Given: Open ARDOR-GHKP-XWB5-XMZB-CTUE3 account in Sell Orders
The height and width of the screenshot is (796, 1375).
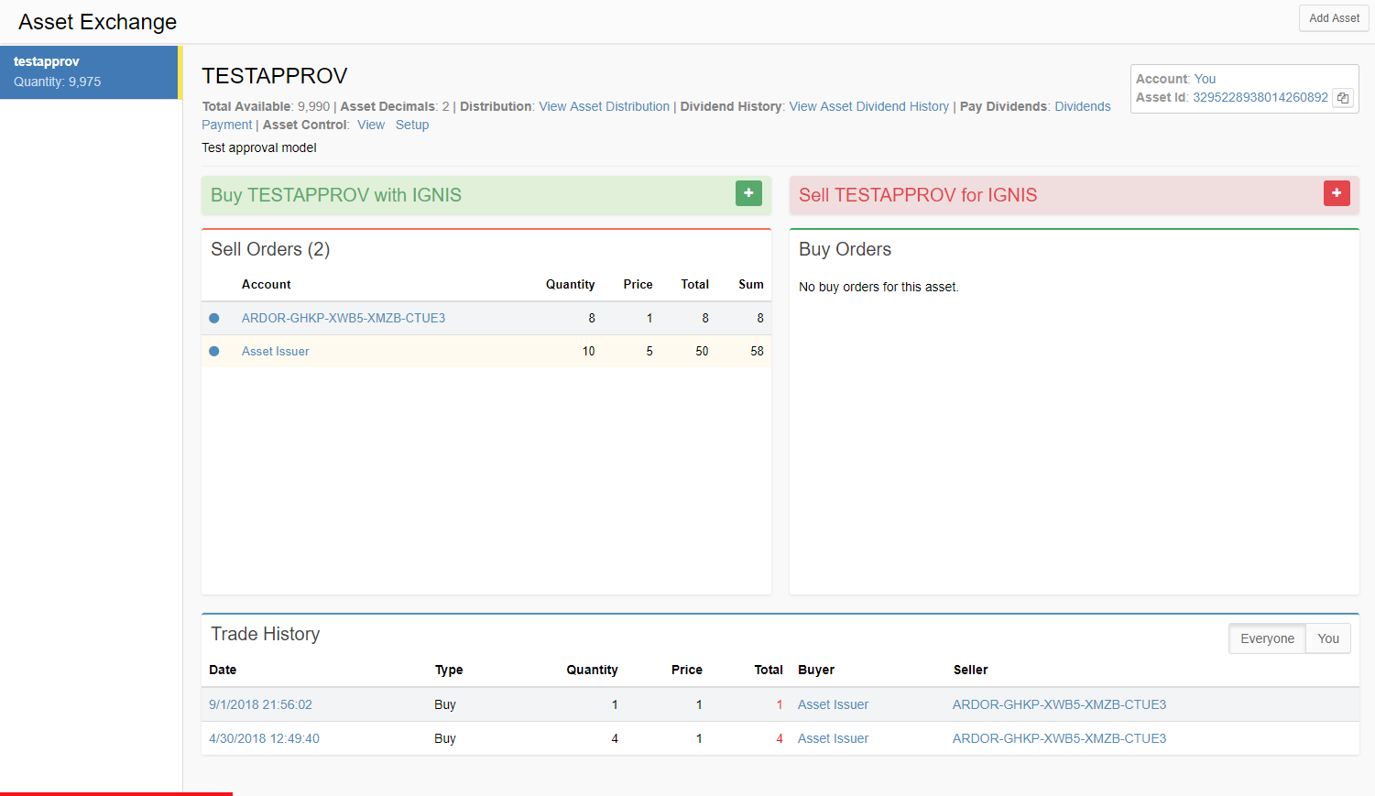Looking at the screenshot, I should pyautogui.click(x=344, y=318).
